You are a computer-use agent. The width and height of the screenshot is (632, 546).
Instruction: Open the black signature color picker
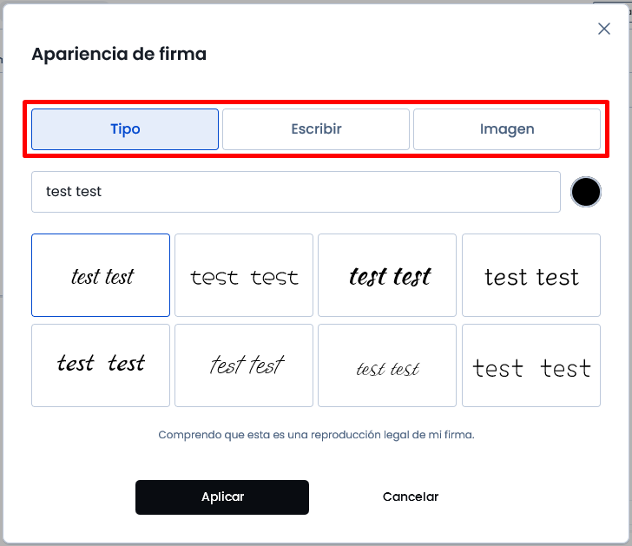[x=586, y=192]
